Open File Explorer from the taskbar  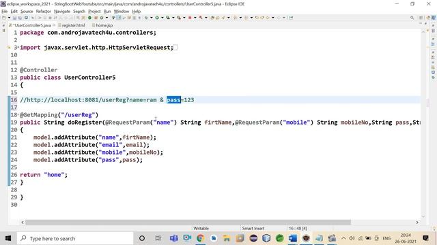point(227,238)
